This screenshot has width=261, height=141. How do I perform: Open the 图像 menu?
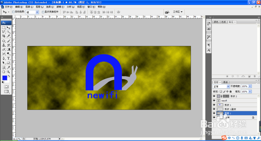tap(29, 7)
